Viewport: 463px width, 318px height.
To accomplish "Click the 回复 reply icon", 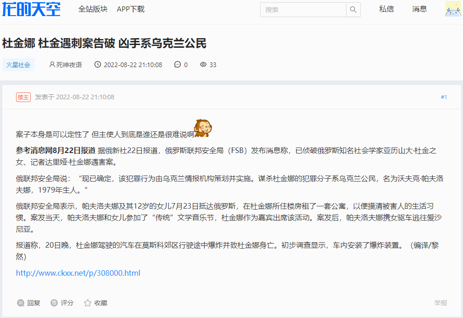I will pyautogui.click(x=20, y=303).
